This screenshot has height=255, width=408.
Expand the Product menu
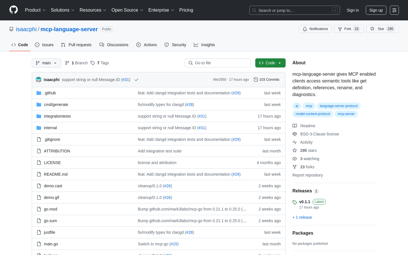tap(35, 10)
